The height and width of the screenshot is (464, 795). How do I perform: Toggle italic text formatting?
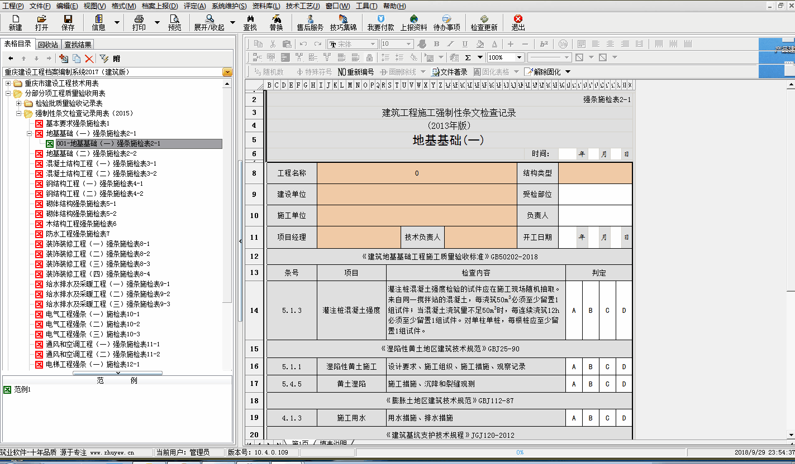coord(451,44)
